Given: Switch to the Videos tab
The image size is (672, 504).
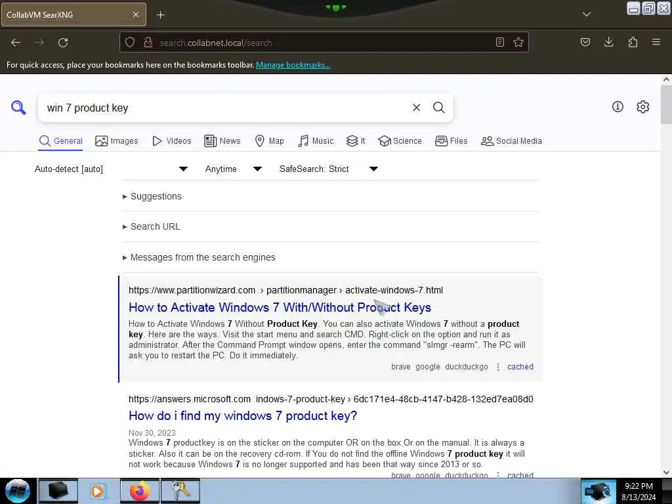Looking at the screenshot, I should pos(171,141).
